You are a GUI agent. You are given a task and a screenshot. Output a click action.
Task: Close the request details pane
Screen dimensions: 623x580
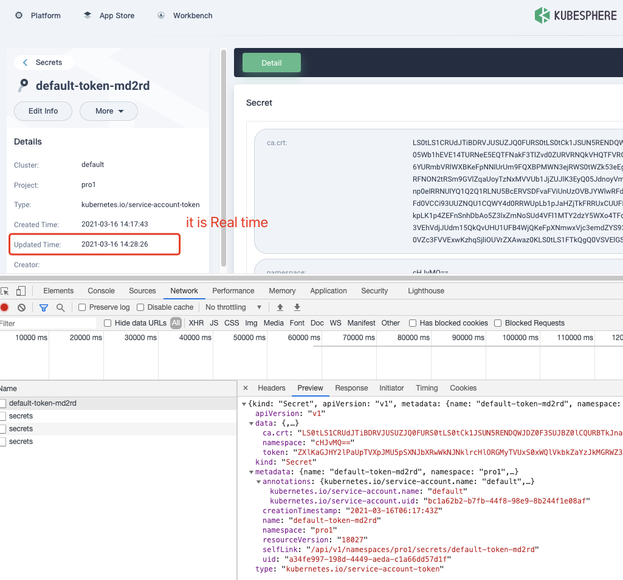246,388
